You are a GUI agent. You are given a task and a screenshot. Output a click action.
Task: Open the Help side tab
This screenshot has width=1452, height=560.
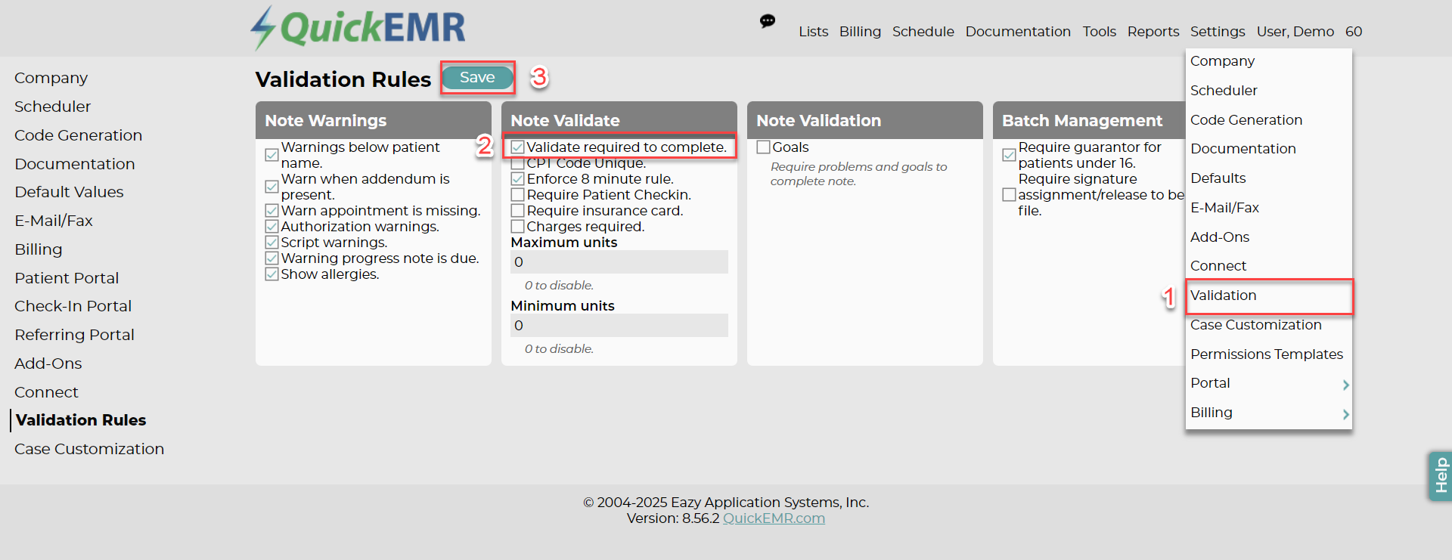coord(1440,475)
